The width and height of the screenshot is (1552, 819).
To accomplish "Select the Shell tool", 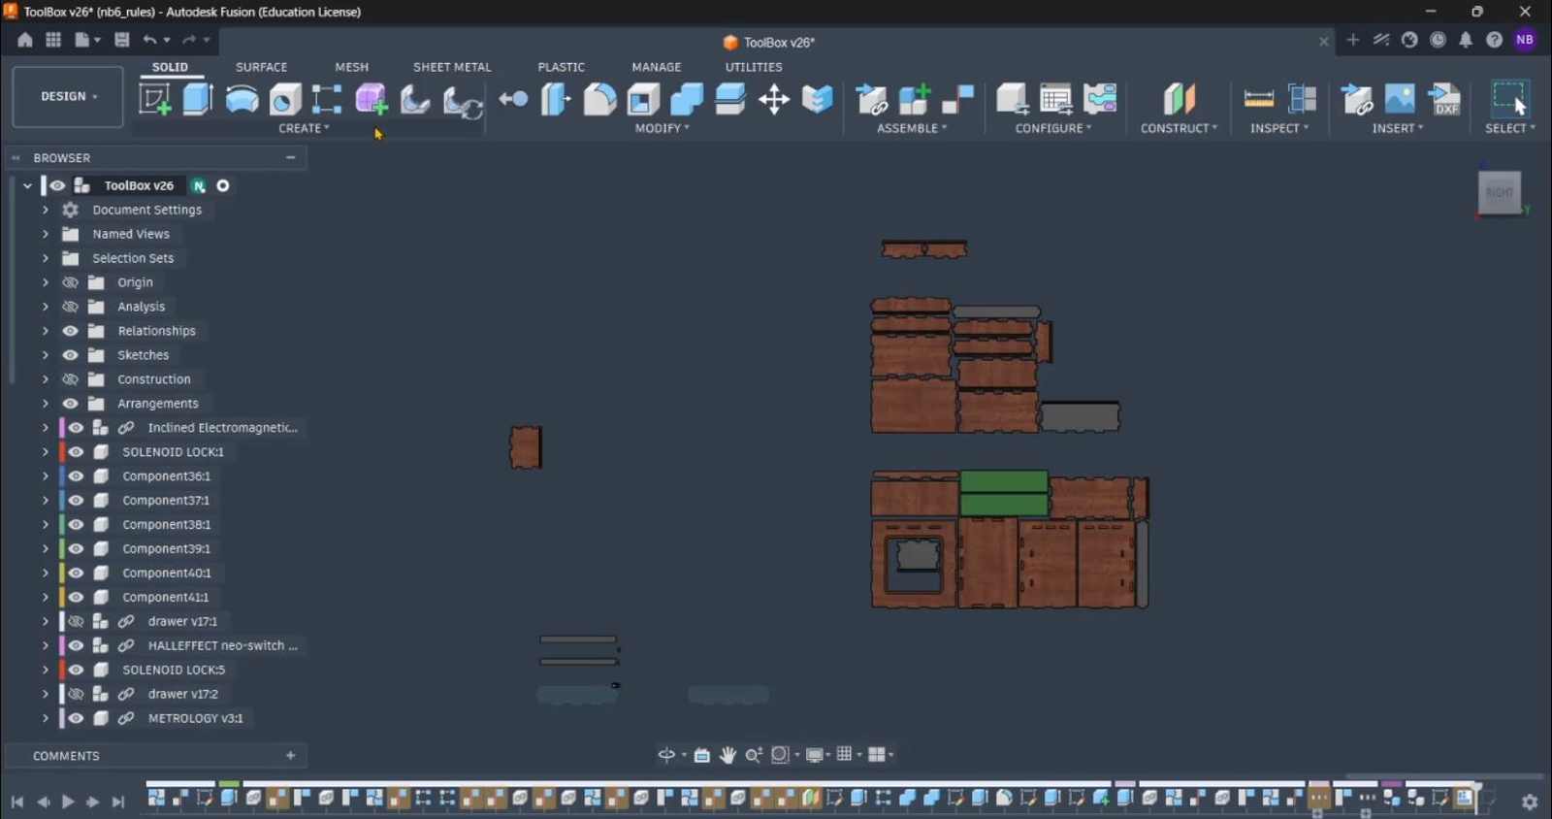I will pyautogui.click(x=643, y=99).
